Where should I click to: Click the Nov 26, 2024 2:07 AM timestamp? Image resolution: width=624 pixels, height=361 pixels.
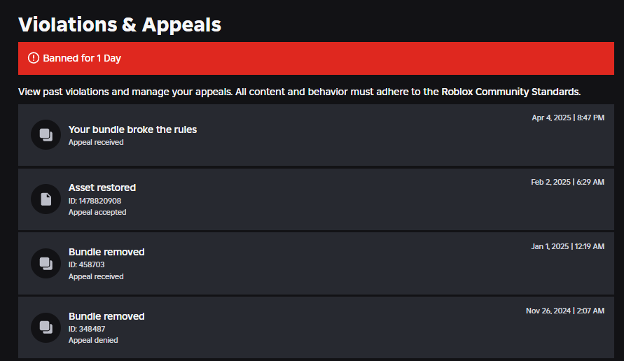point(565,311)
